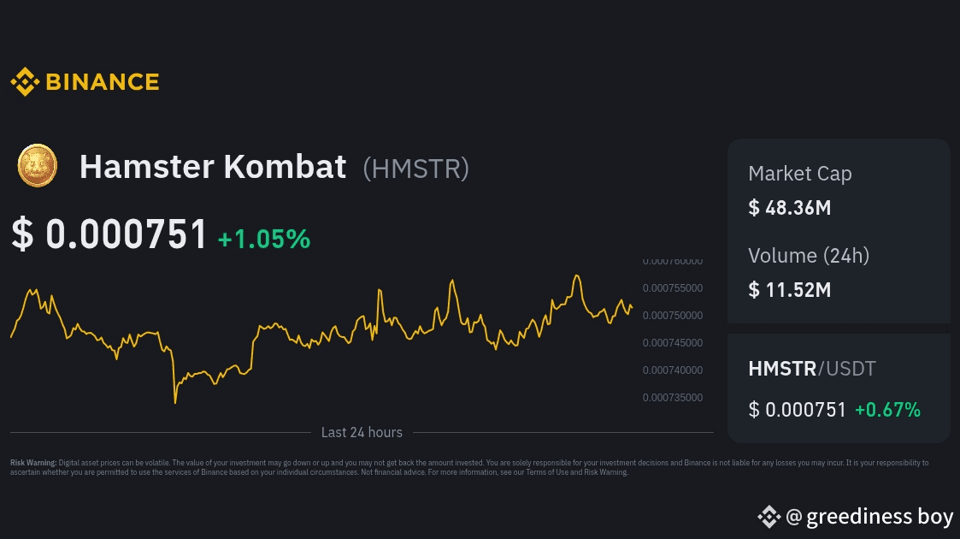Click the +0.67% pair change

click(887, 410)
